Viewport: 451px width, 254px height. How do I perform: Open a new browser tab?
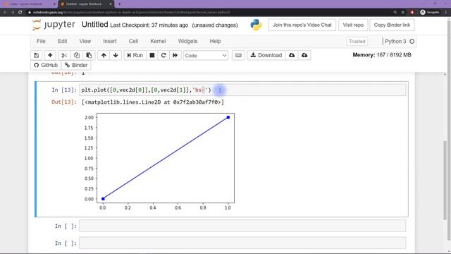coord(119,4)
